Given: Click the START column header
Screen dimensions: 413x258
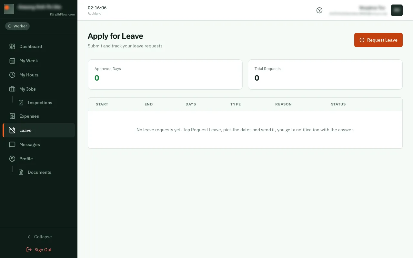Looking at the screenshot, I should tap(102, 104).
